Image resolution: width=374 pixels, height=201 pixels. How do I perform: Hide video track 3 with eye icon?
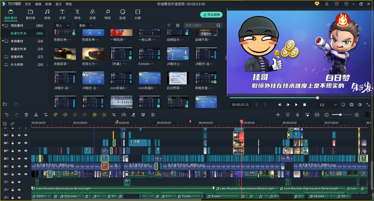point(26,158)
